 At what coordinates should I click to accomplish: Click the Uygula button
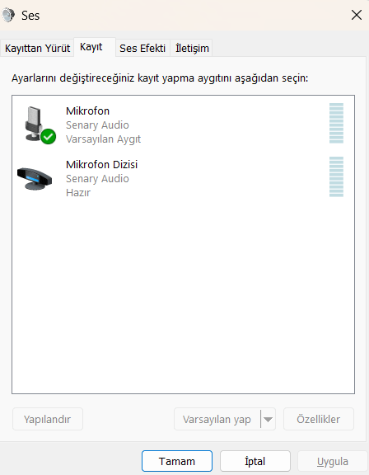click(x=333, y=461)
